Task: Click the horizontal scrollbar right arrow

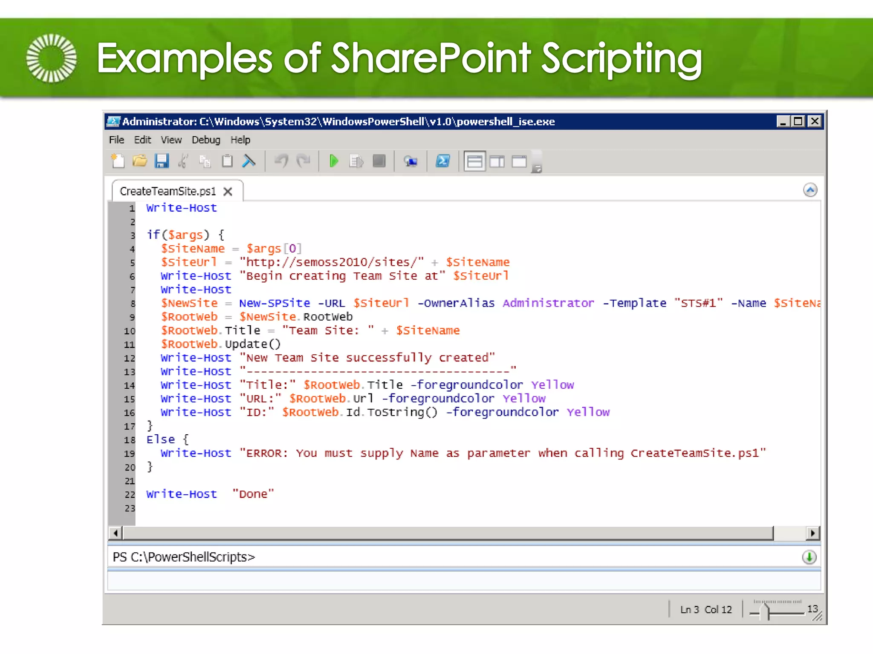Action: (813, 533)
